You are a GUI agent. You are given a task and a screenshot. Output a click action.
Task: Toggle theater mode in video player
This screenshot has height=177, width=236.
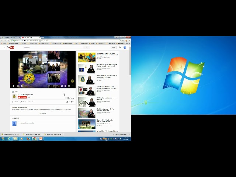tap(69, 86)
